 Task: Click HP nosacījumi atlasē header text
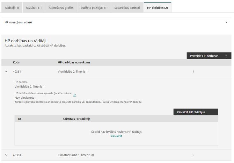point(18,22)
